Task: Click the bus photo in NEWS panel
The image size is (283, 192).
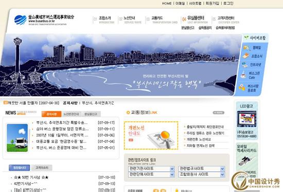Action: [17, 138]
